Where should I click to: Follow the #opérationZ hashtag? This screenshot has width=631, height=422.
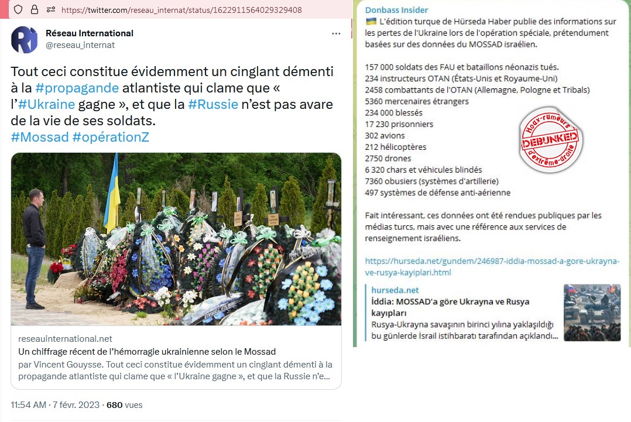[111, 137]
